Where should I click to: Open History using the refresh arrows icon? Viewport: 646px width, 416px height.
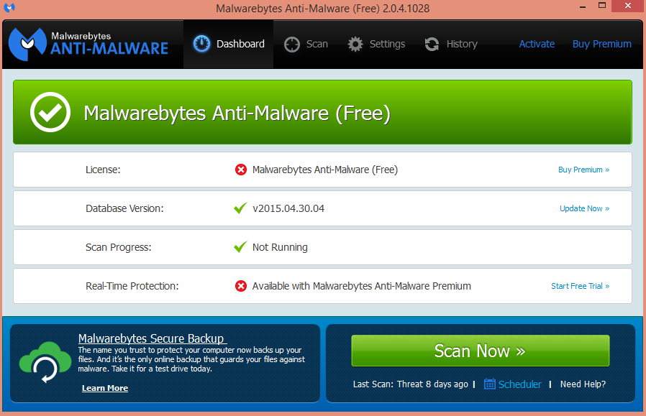pyautogui.click(x=432, y=44)
